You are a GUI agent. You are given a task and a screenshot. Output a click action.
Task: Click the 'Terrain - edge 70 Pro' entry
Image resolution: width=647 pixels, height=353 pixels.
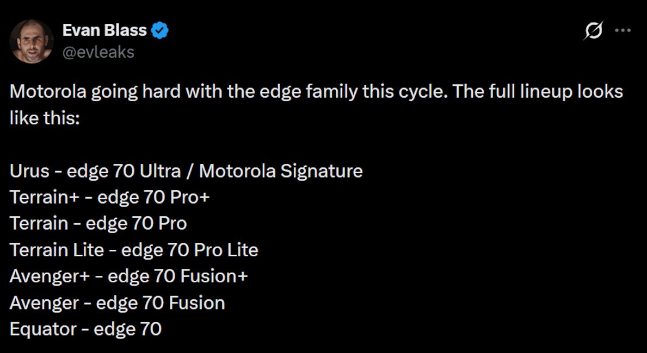click(x=98, y=223)
